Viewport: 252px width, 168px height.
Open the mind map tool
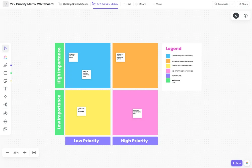[6, 104]
